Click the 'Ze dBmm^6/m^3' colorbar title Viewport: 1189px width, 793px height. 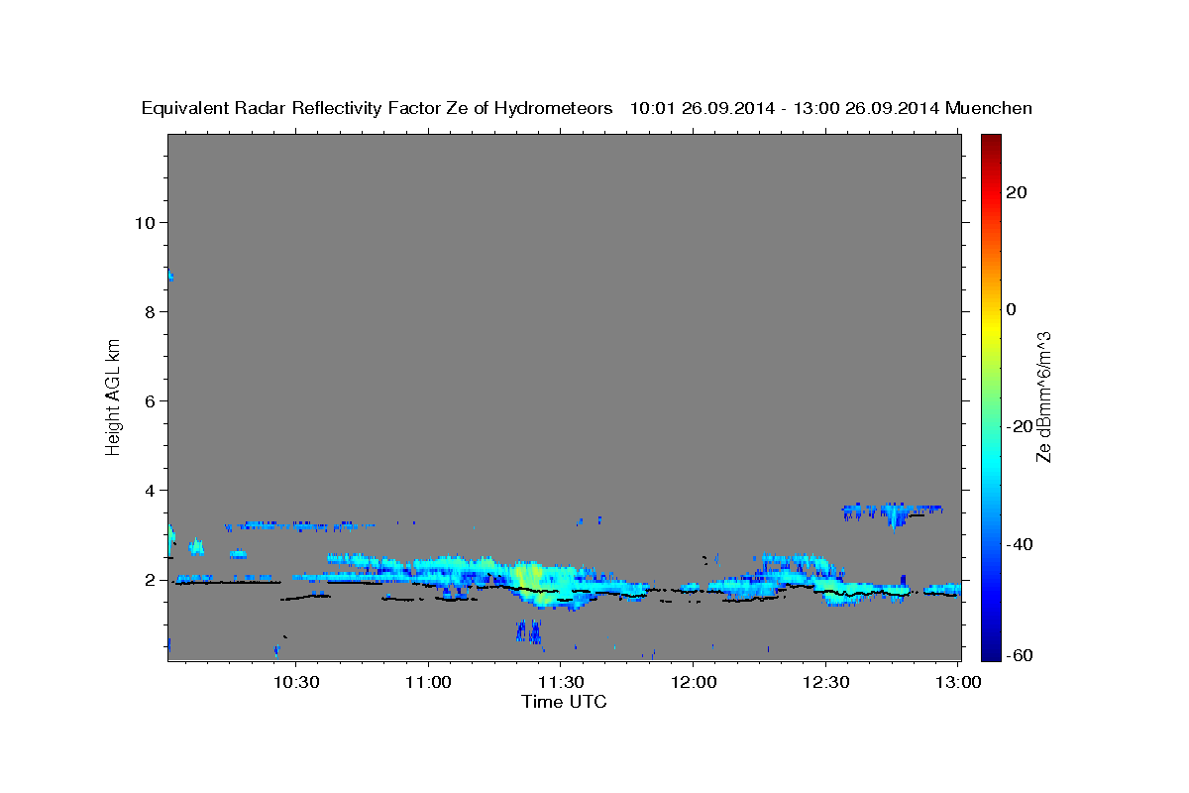click(x=1043, y=396)
